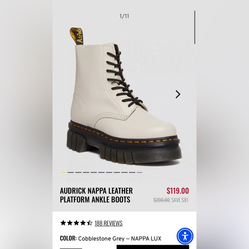Click the first full rating star
The height and width of the screenshot is (249, 249).
click(63, 223)
